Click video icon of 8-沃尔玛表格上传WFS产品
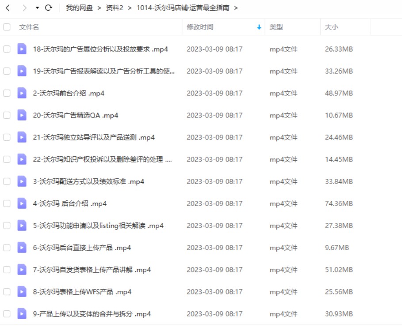Screen dimensions: 402x335 (22, 291)
